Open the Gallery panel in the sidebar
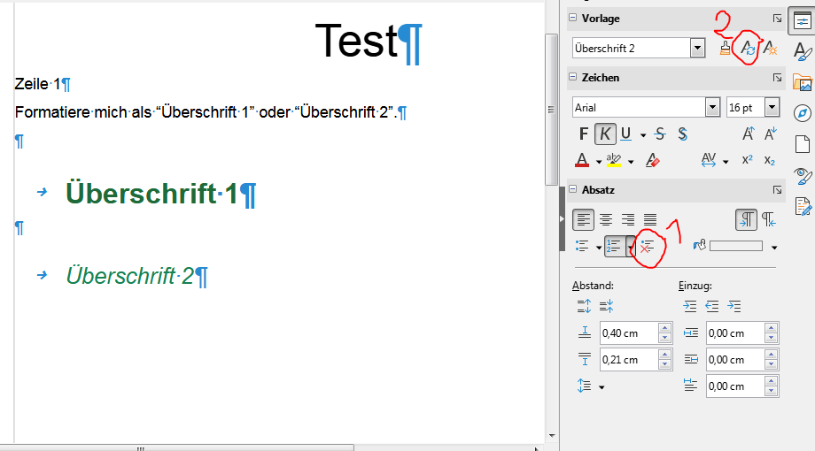 (803, 83)
